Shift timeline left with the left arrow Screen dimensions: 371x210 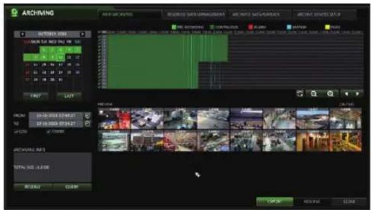tap(346, 94)
